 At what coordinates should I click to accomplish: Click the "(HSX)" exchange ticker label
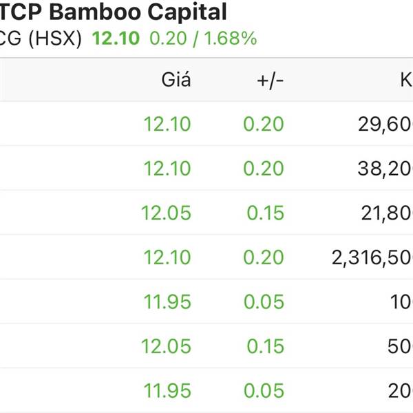tap(55, 39)
